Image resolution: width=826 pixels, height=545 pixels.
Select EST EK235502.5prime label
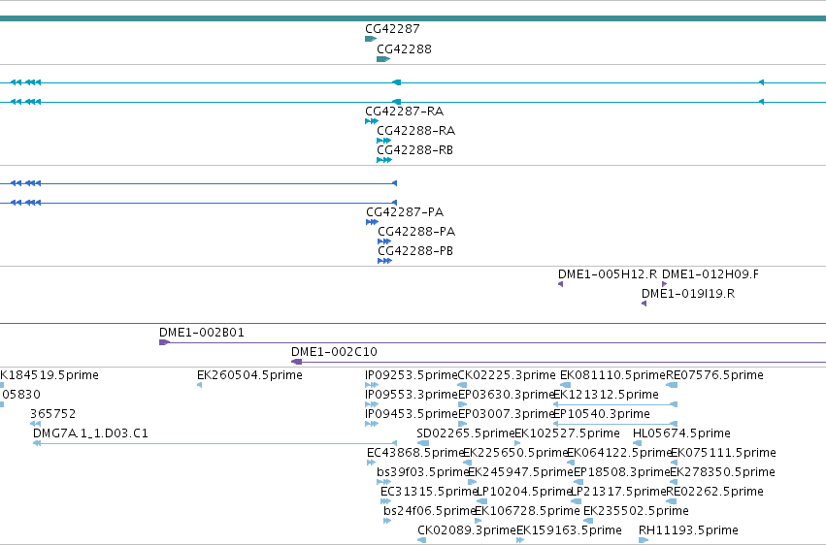pyautogui.click(x=636, y=511)
